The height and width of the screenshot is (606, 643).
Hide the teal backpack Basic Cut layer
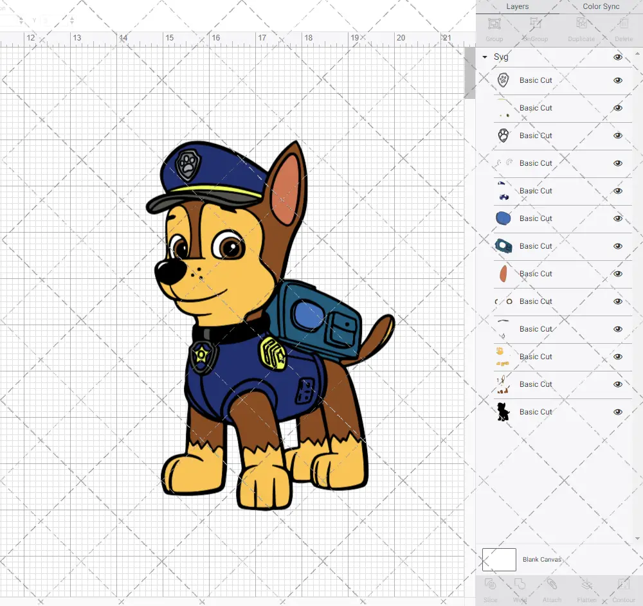pos(617,246)
